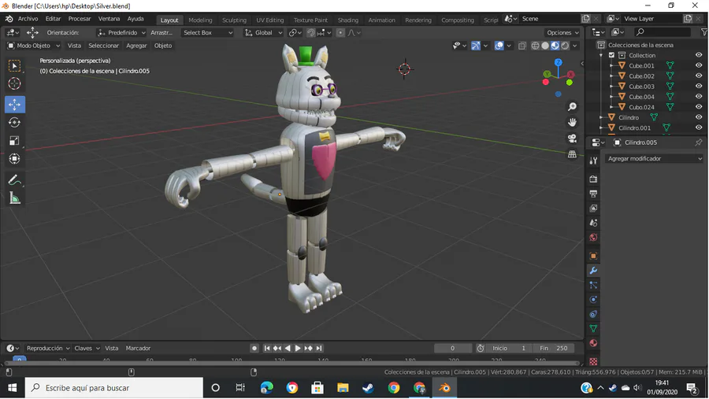
Task: Toggle viewport overlays button
Action: point(499,46)
